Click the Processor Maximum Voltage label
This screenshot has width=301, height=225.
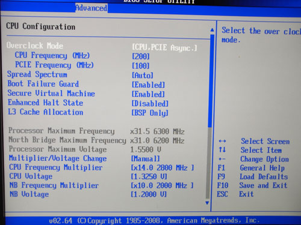[x=58, y=149]
